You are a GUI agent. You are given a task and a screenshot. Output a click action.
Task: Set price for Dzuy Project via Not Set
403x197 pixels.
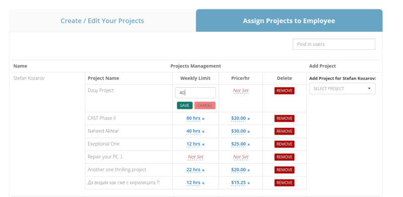point(241,91)
